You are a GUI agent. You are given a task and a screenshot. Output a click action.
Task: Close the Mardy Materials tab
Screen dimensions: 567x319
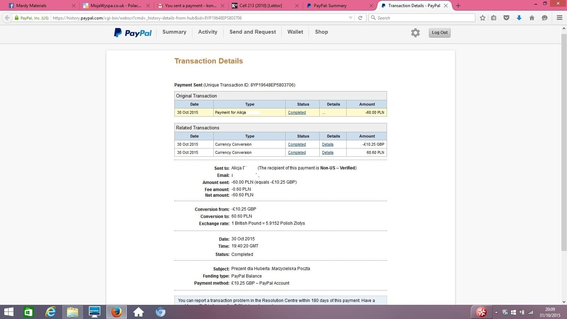click(x=74, y=6)
